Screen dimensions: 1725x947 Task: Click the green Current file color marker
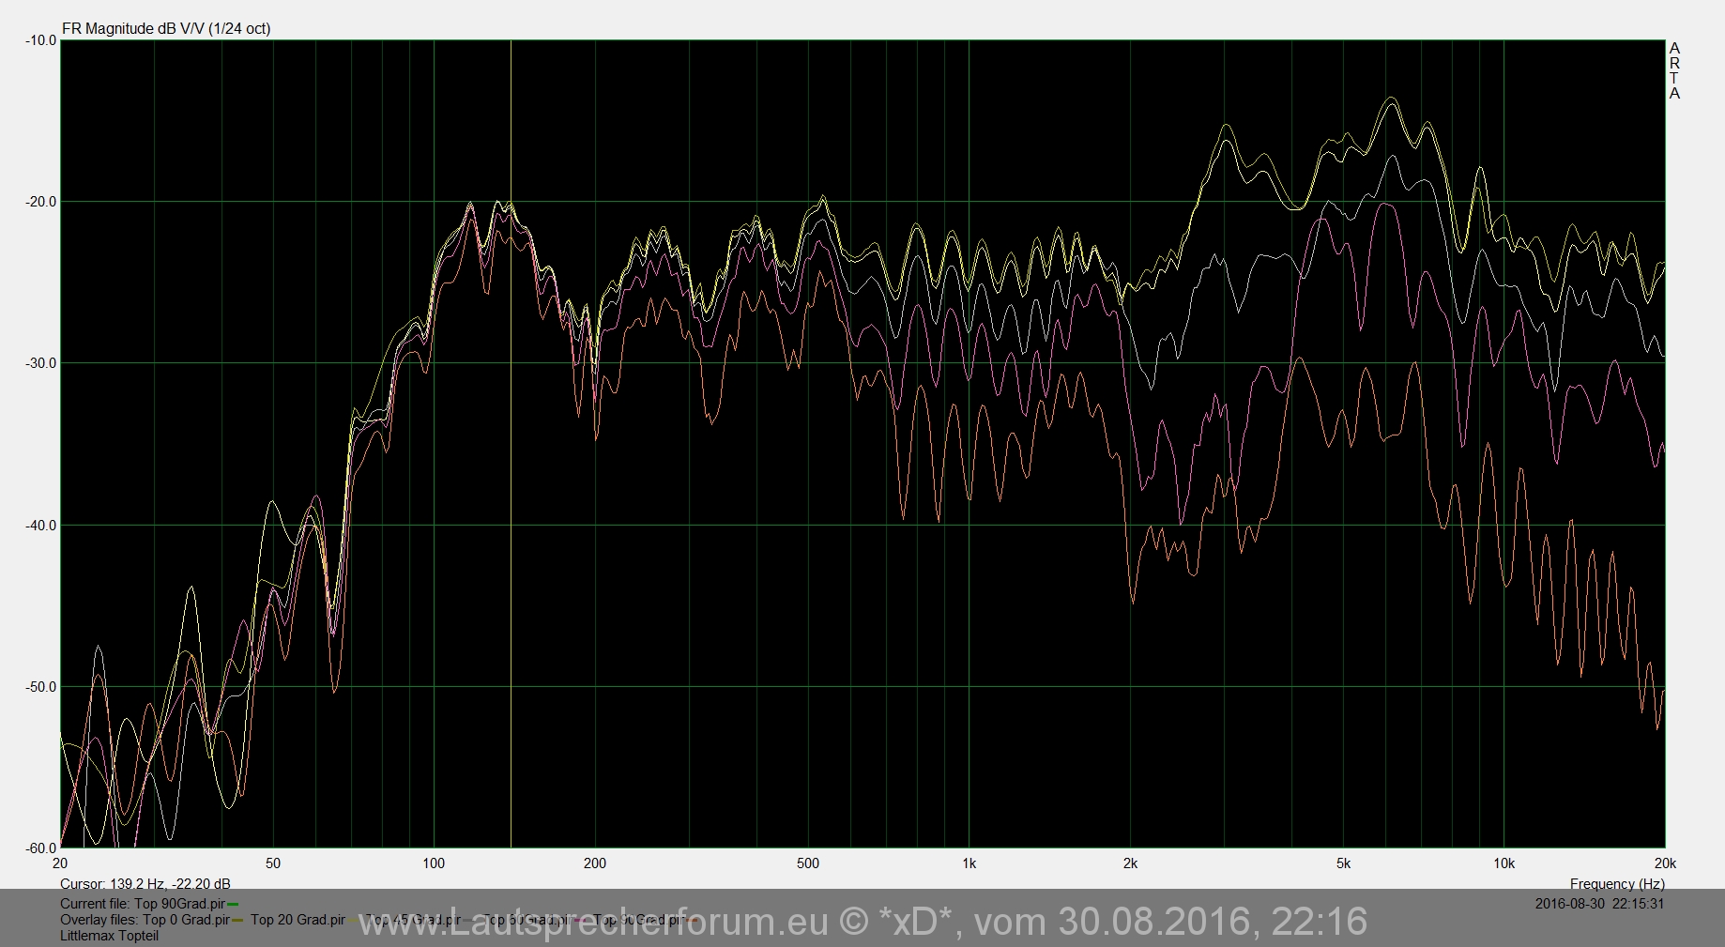click(x=233, y=905)
